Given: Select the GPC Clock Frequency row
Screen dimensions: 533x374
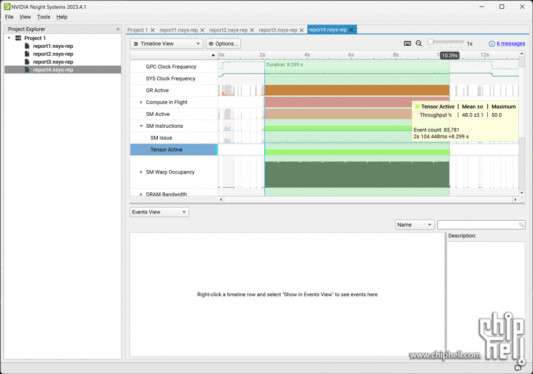Looking at the screenshot, I should (x=173, y=66).
